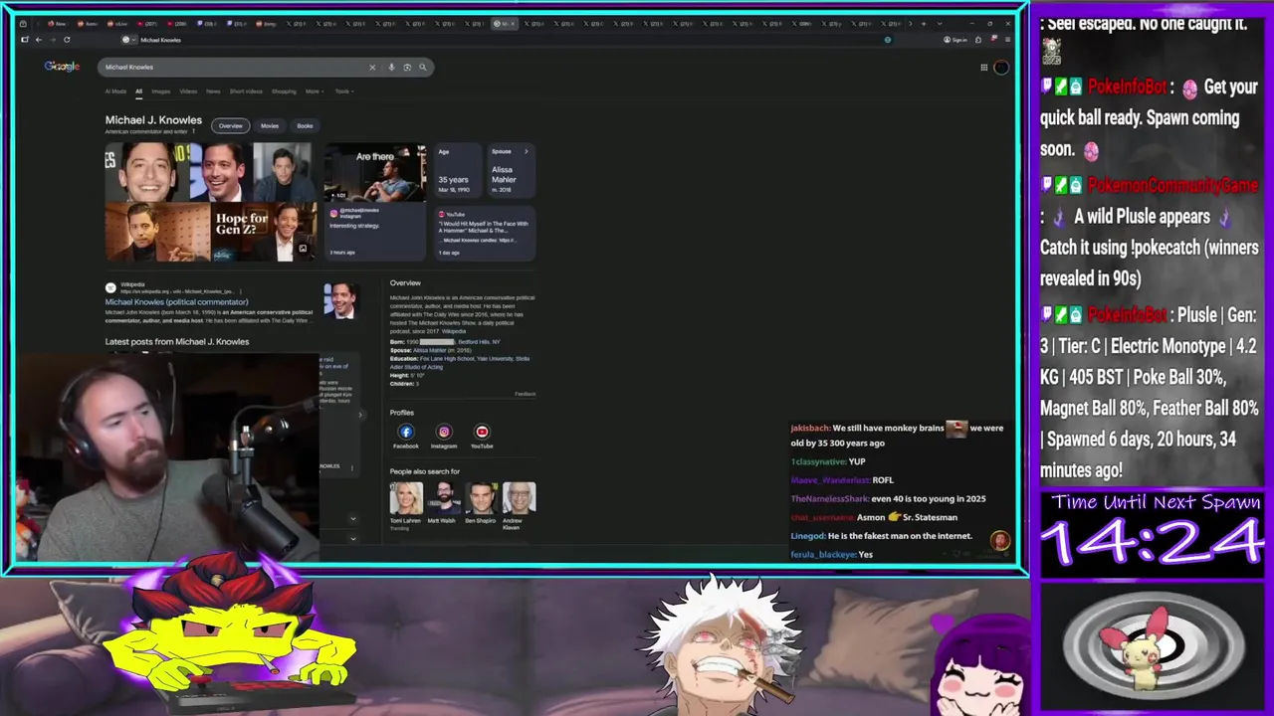Click the Alissa Mahler spouse link
1274x716 pixels.
(430, 350)
